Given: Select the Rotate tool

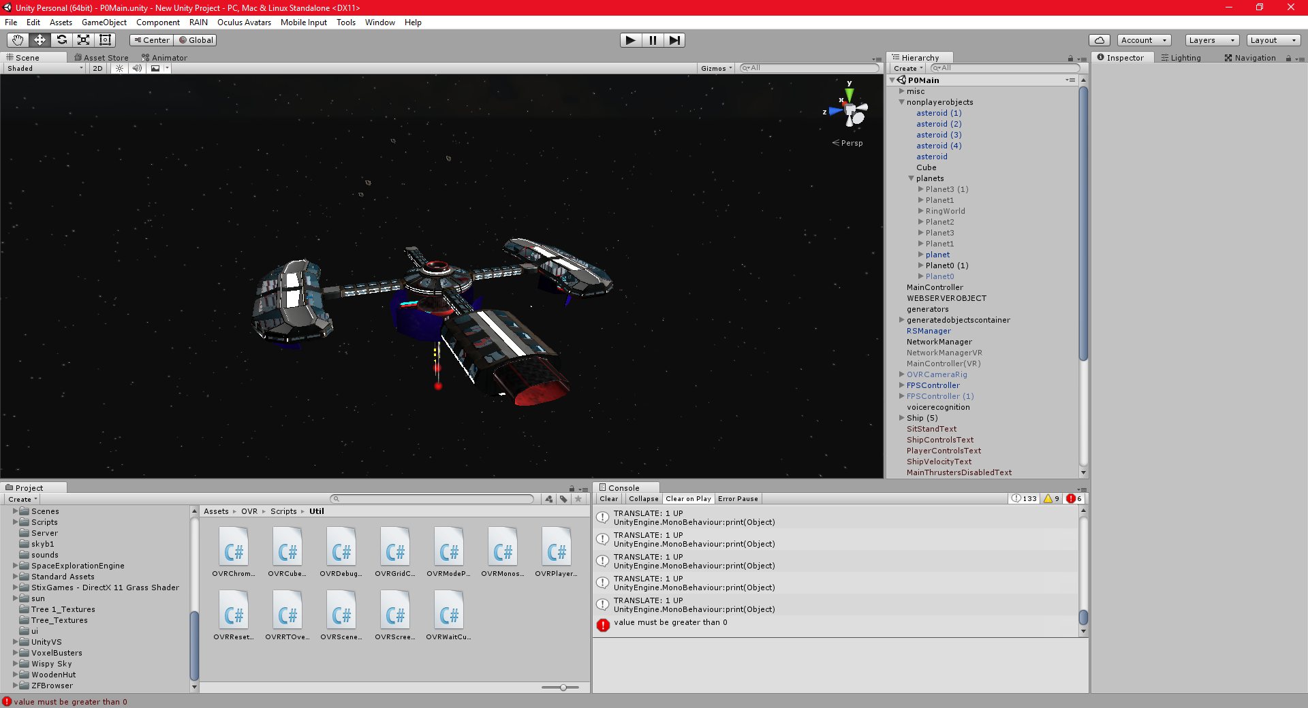Looking at the screenshot, I should point(61,40).
